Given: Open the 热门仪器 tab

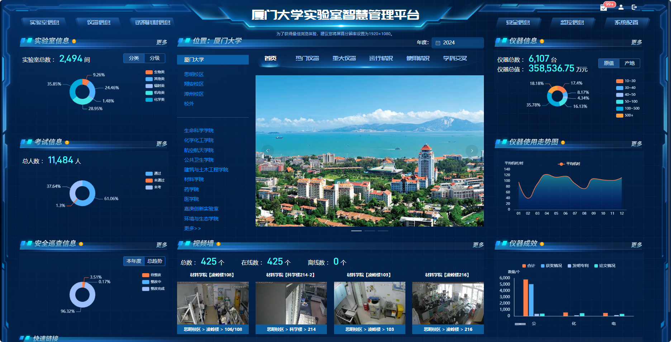Looking at the screenshot, I should pos(307,58).
